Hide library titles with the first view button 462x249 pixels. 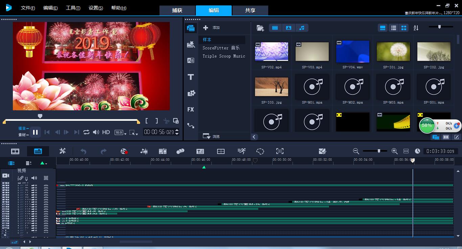[383, 28]
